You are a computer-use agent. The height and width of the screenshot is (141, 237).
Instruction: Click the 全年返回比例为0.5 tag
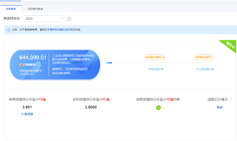155,57
